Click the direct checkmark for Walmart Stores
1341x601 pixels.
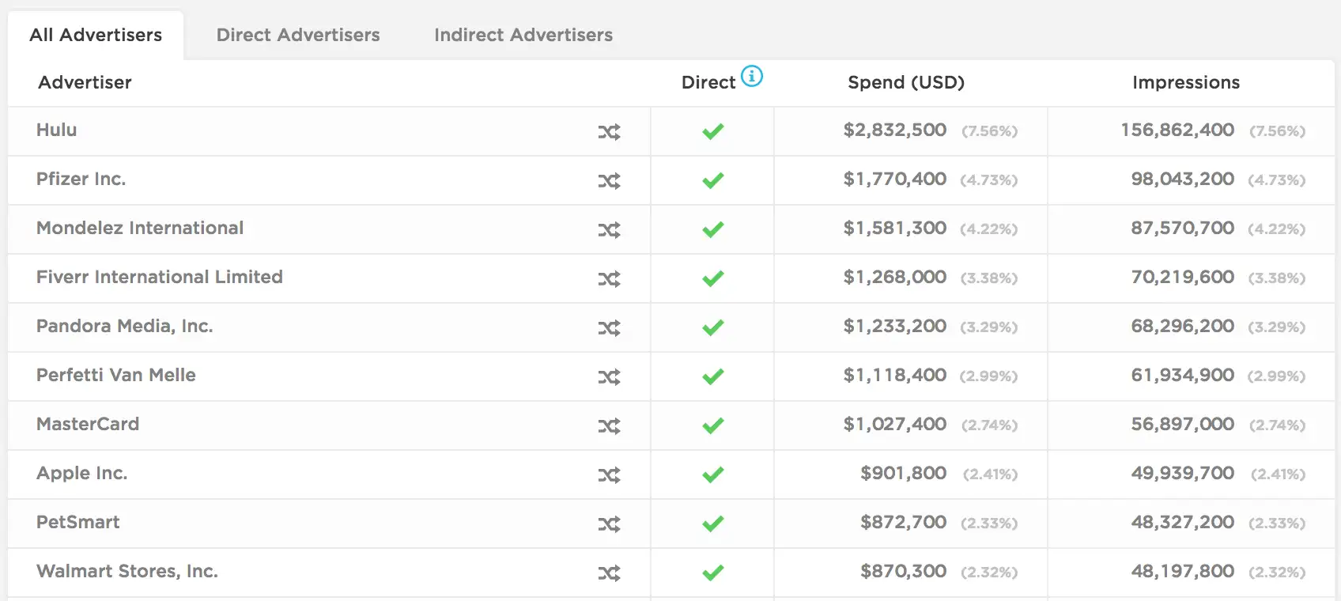click(713, 573)
